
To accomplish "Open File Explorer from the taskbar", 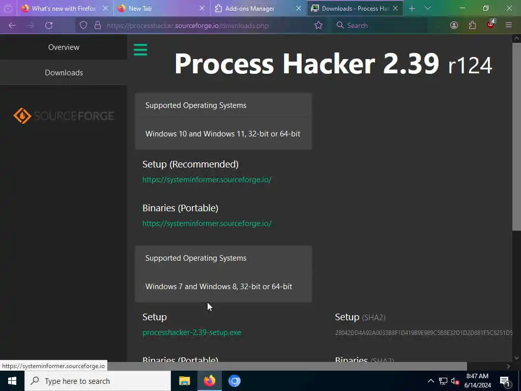I will pos(184,381).
